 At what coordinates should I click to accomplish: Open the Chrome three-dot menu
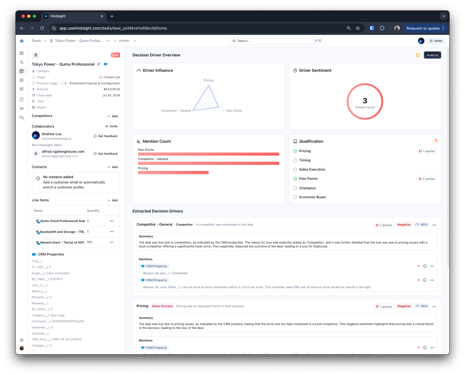(443, 28)
